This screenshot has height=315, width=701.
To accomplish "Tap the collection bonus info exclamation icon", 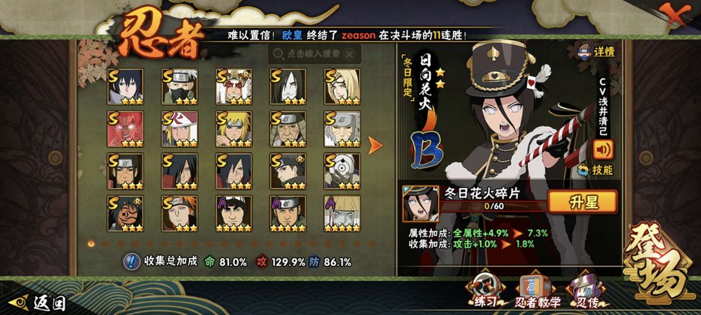I will pyautogui.click(x=130, y=261).
